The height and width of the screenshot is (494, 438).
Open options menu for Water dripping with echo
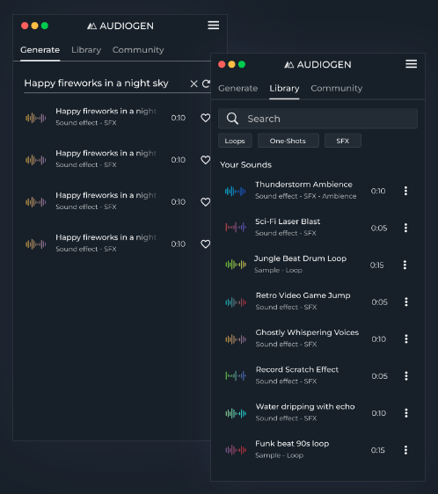[x=406, y=413]
